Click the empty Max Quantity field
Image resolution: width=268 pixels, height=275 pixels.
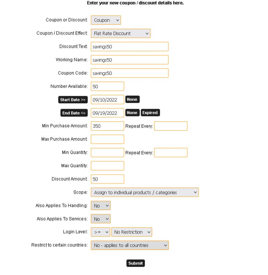tap(107, 166)
